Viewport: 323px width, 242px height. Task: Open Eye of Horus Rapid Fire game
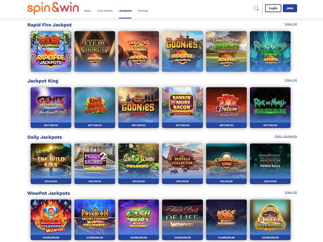[95, 52]
